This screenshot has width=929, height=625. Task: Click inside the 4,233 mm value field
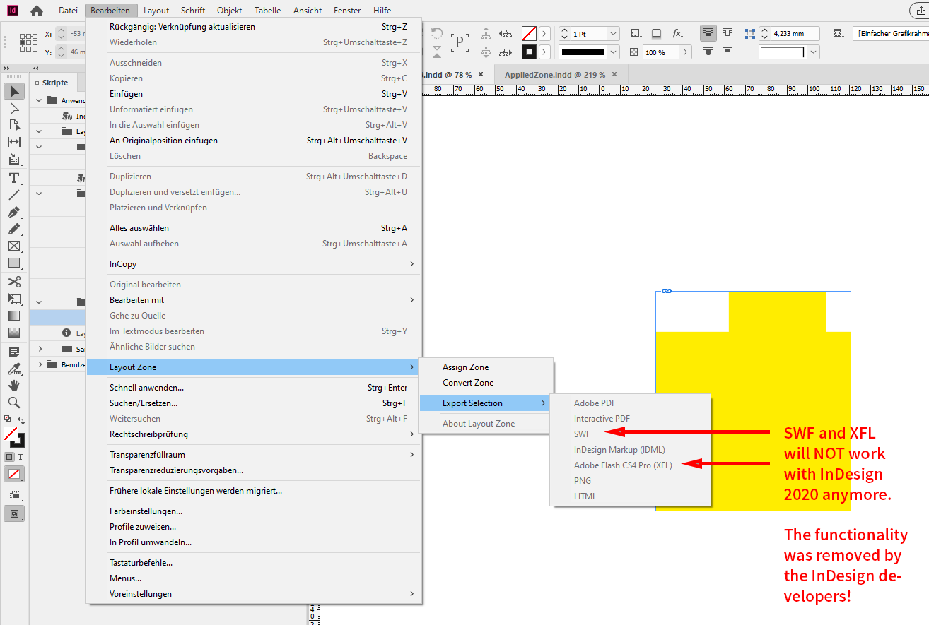point(789,33)
